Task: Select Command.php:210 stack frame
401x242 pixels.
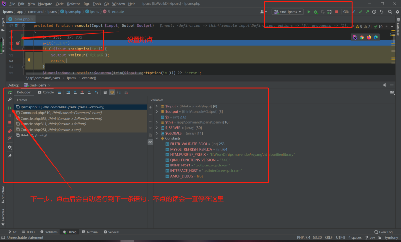Action: (80, 113)
